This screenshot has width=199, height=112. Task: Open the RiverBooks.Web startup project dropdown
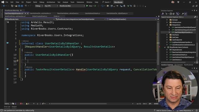click(72, 6)
